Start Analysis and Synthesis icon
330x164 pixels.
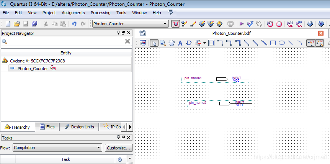click(x=250, y=24)
